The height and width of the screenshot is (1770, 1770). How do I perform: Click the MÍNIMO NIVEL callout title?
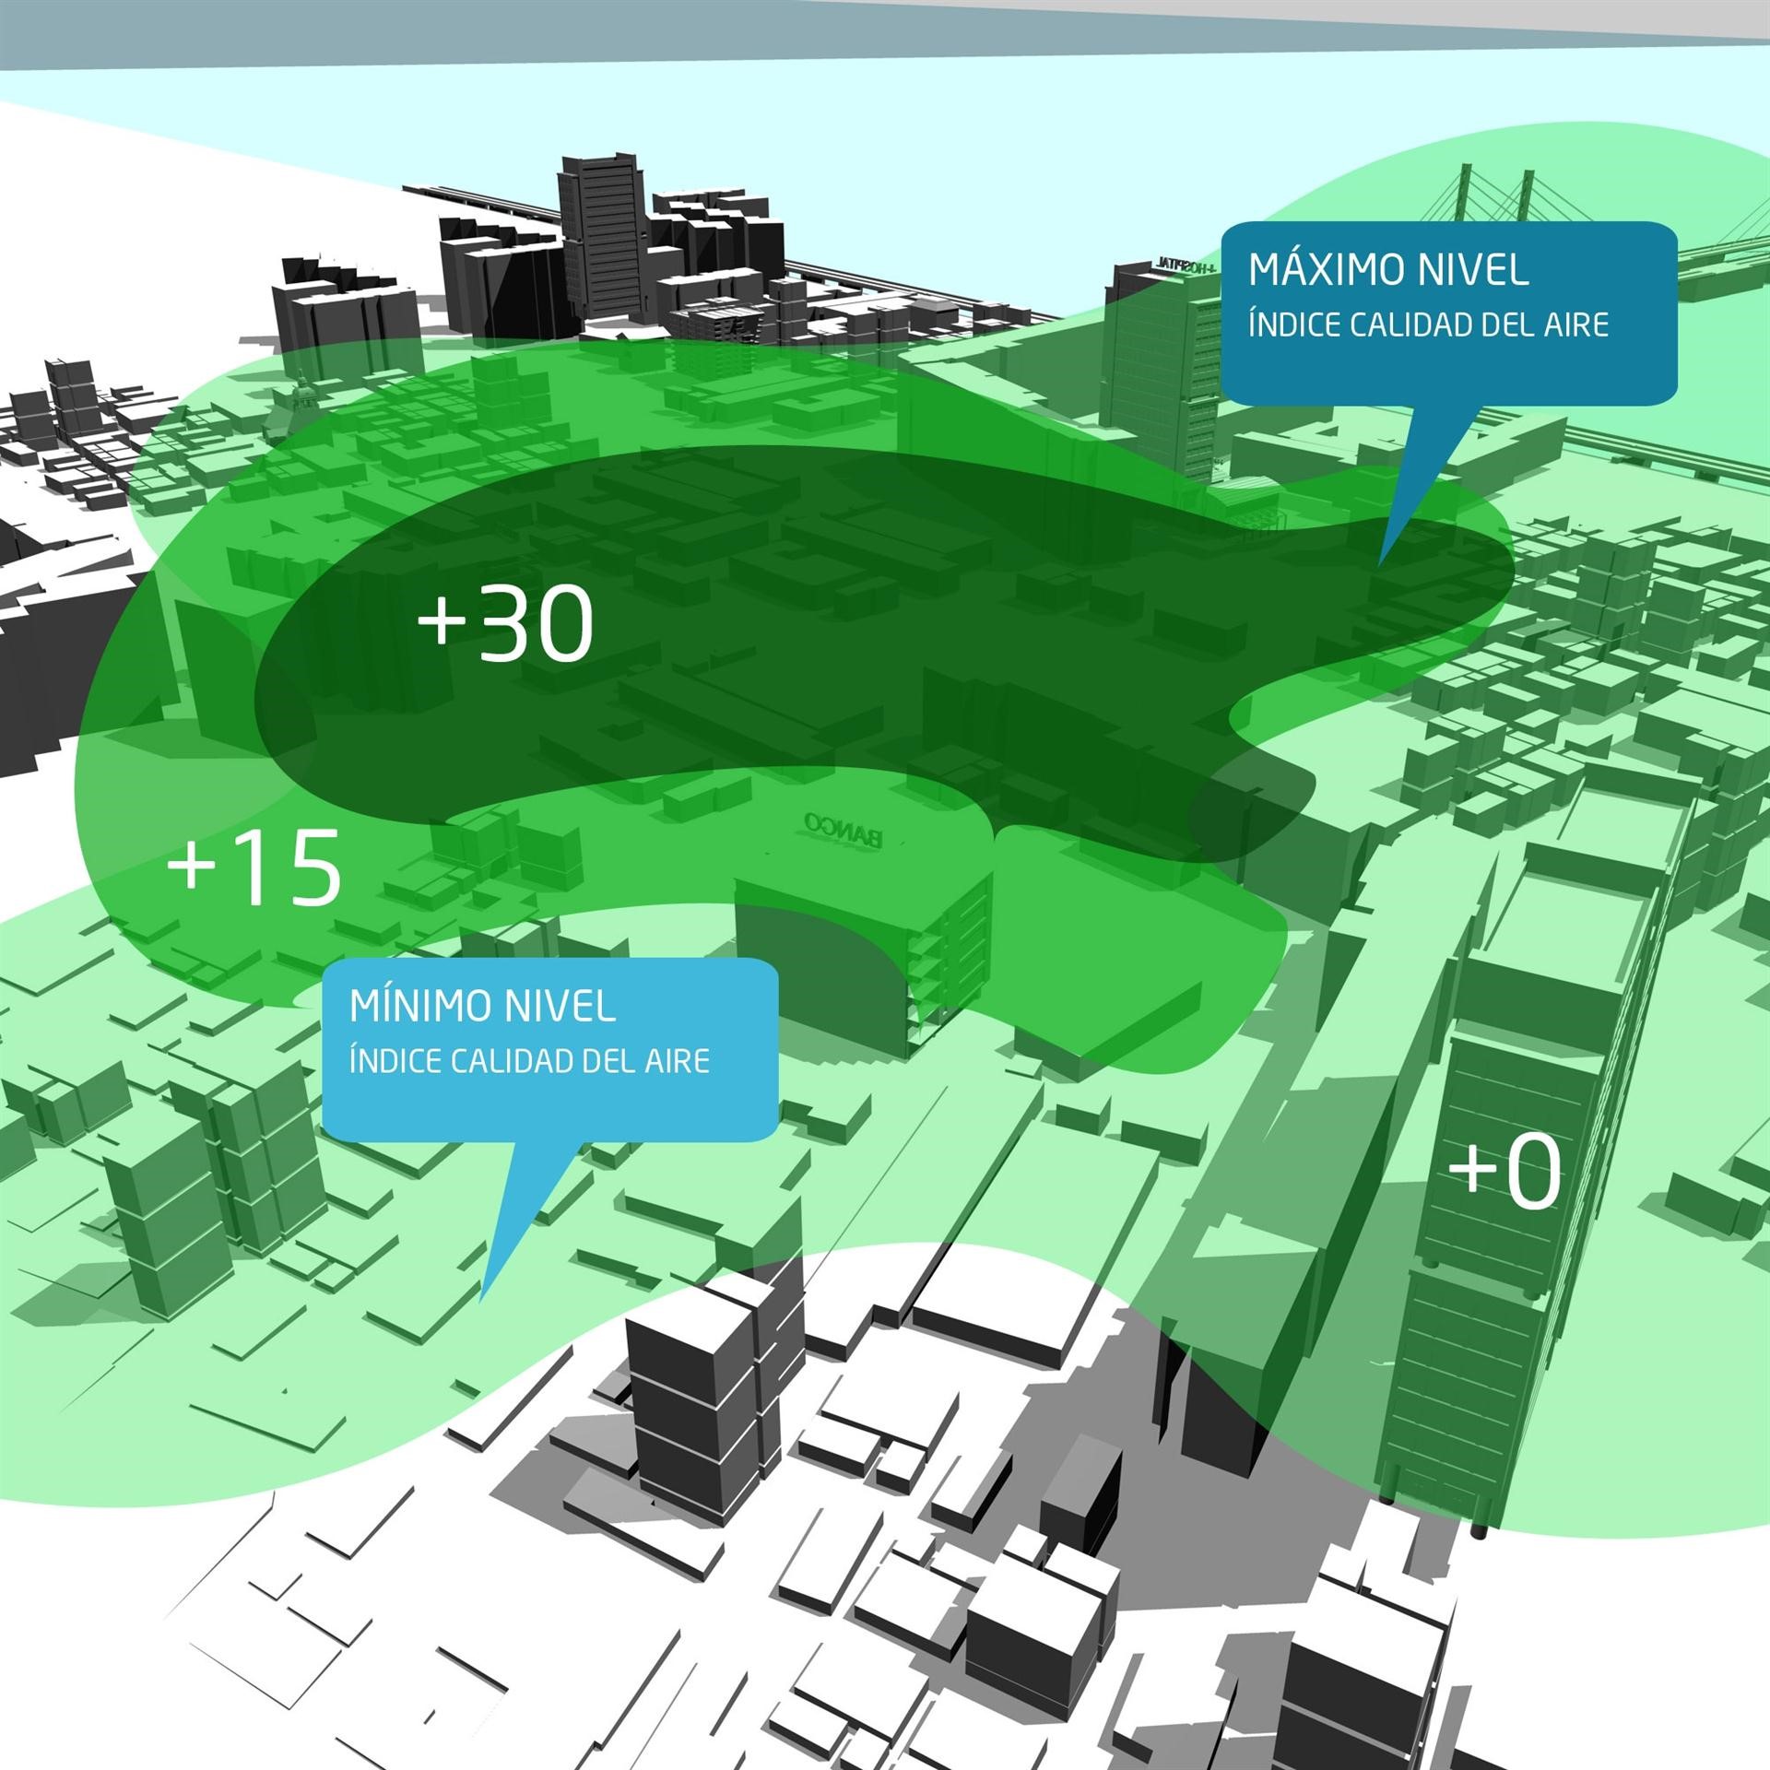click(x=482, y=1007)
